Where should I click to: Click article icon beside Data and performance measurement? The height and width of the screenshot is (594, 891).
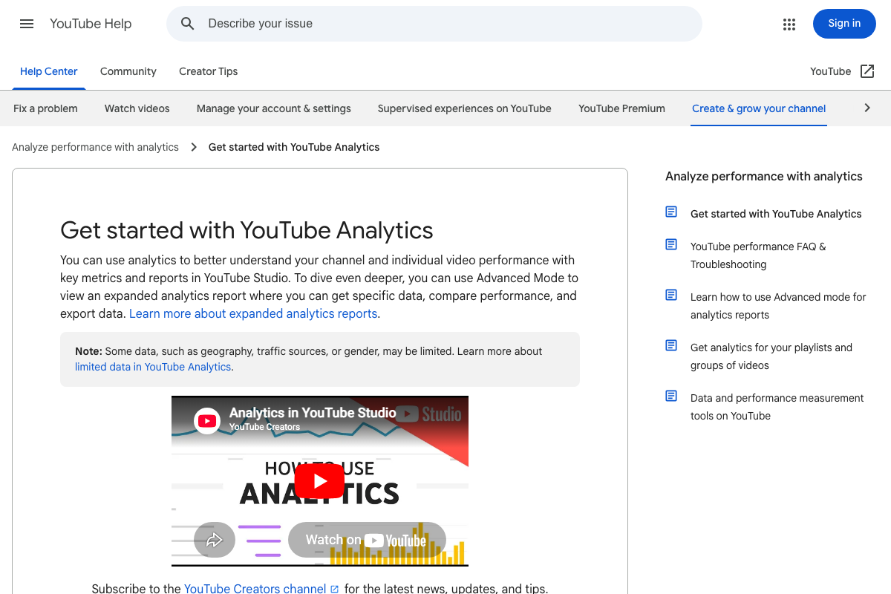671,396
